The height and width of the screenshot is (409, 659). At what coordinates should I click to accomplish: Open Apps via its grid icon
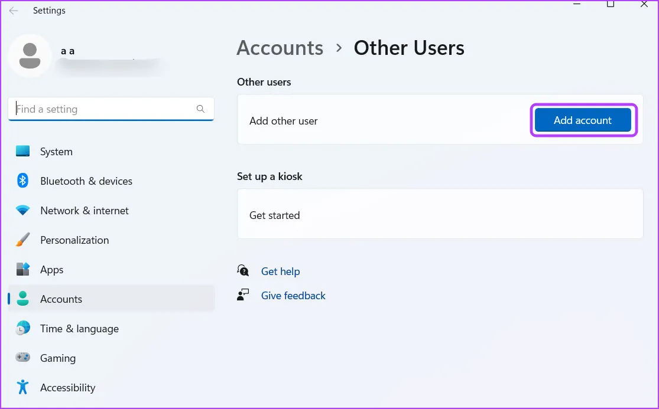coord(23,270)
